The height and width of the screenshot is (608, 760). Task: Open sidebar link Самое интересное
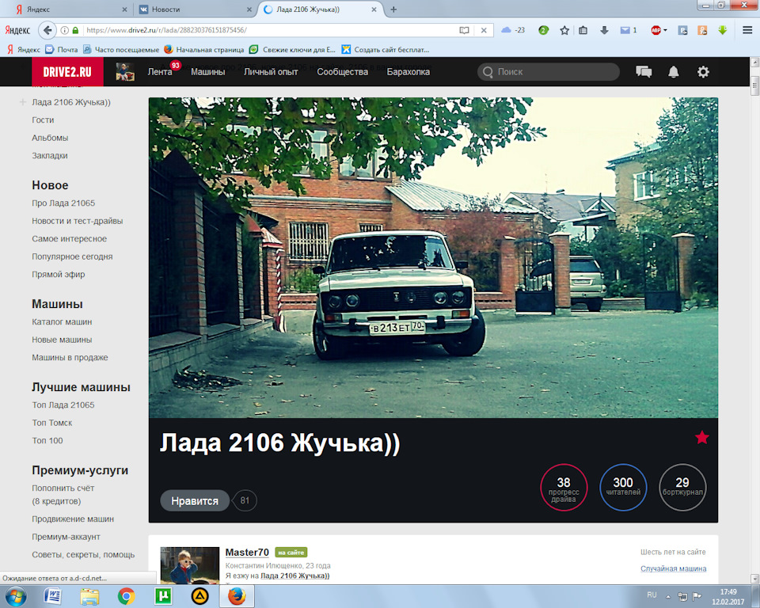point(70,238)
